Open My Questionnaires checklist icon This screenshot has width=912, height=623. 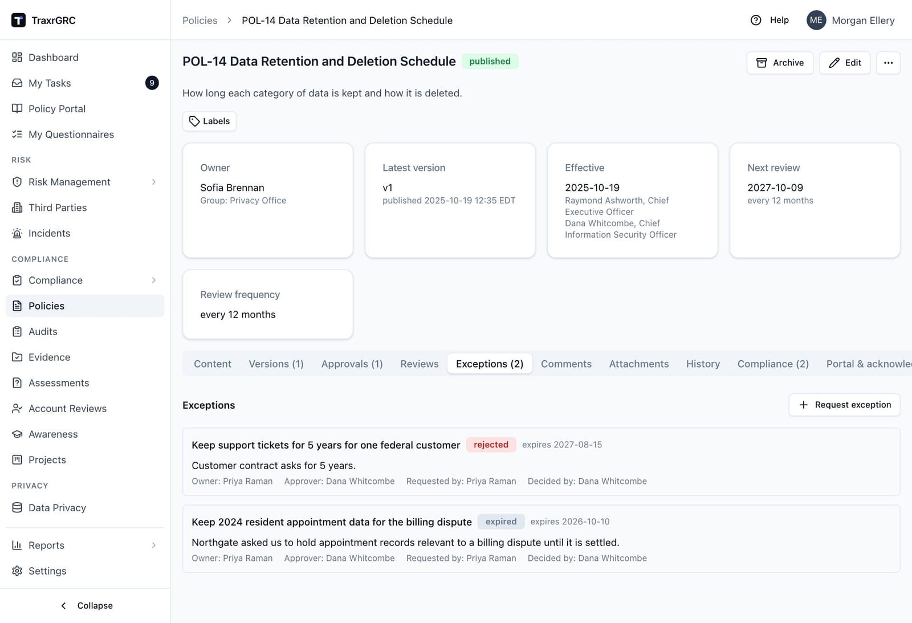[17, 134]
